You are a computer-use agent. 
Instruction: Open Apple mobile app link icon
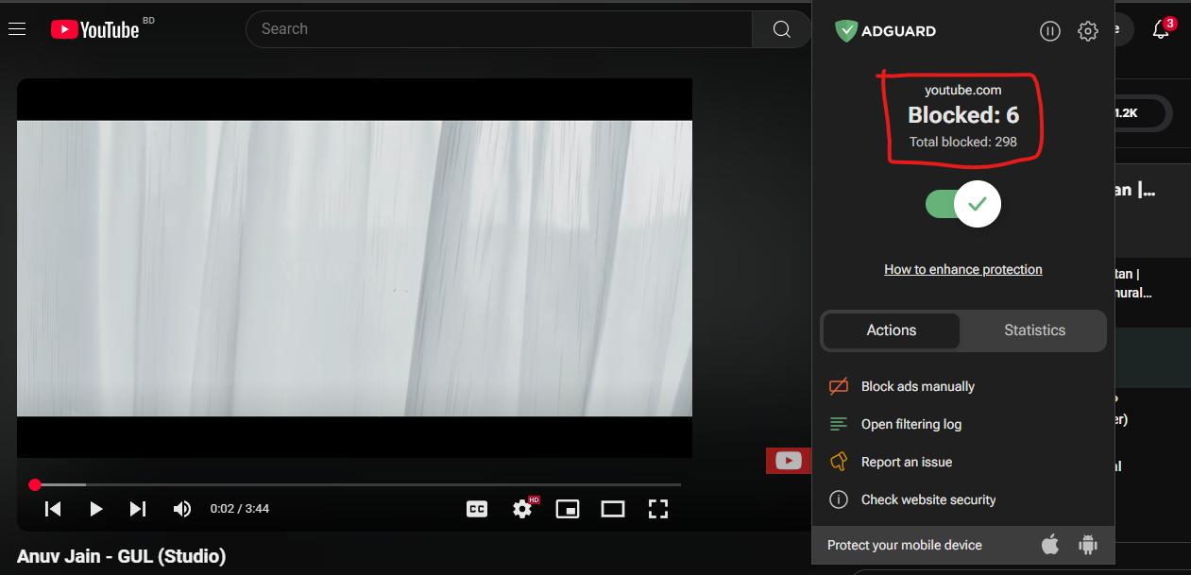(1049, 545)
